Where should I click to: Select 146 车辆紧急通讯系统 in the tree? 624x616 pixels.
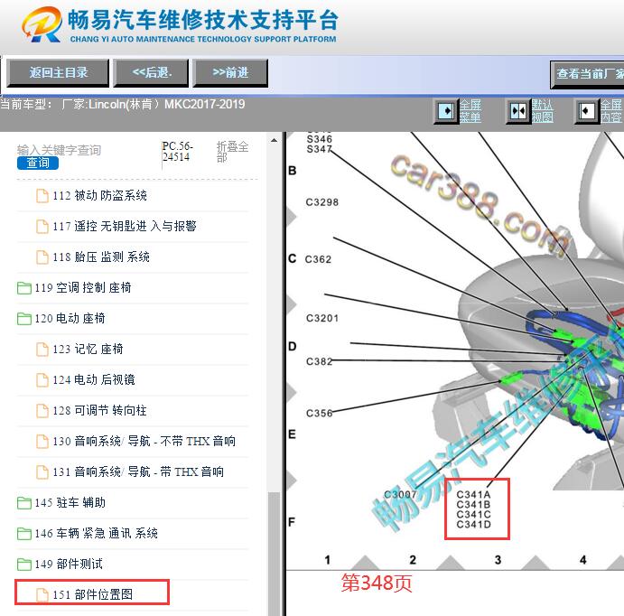97,533
